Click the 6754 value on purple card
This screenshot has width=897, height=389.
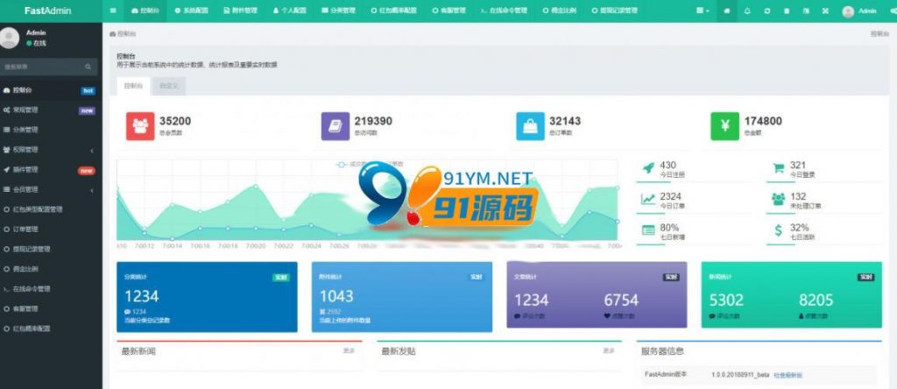(621, 300)
